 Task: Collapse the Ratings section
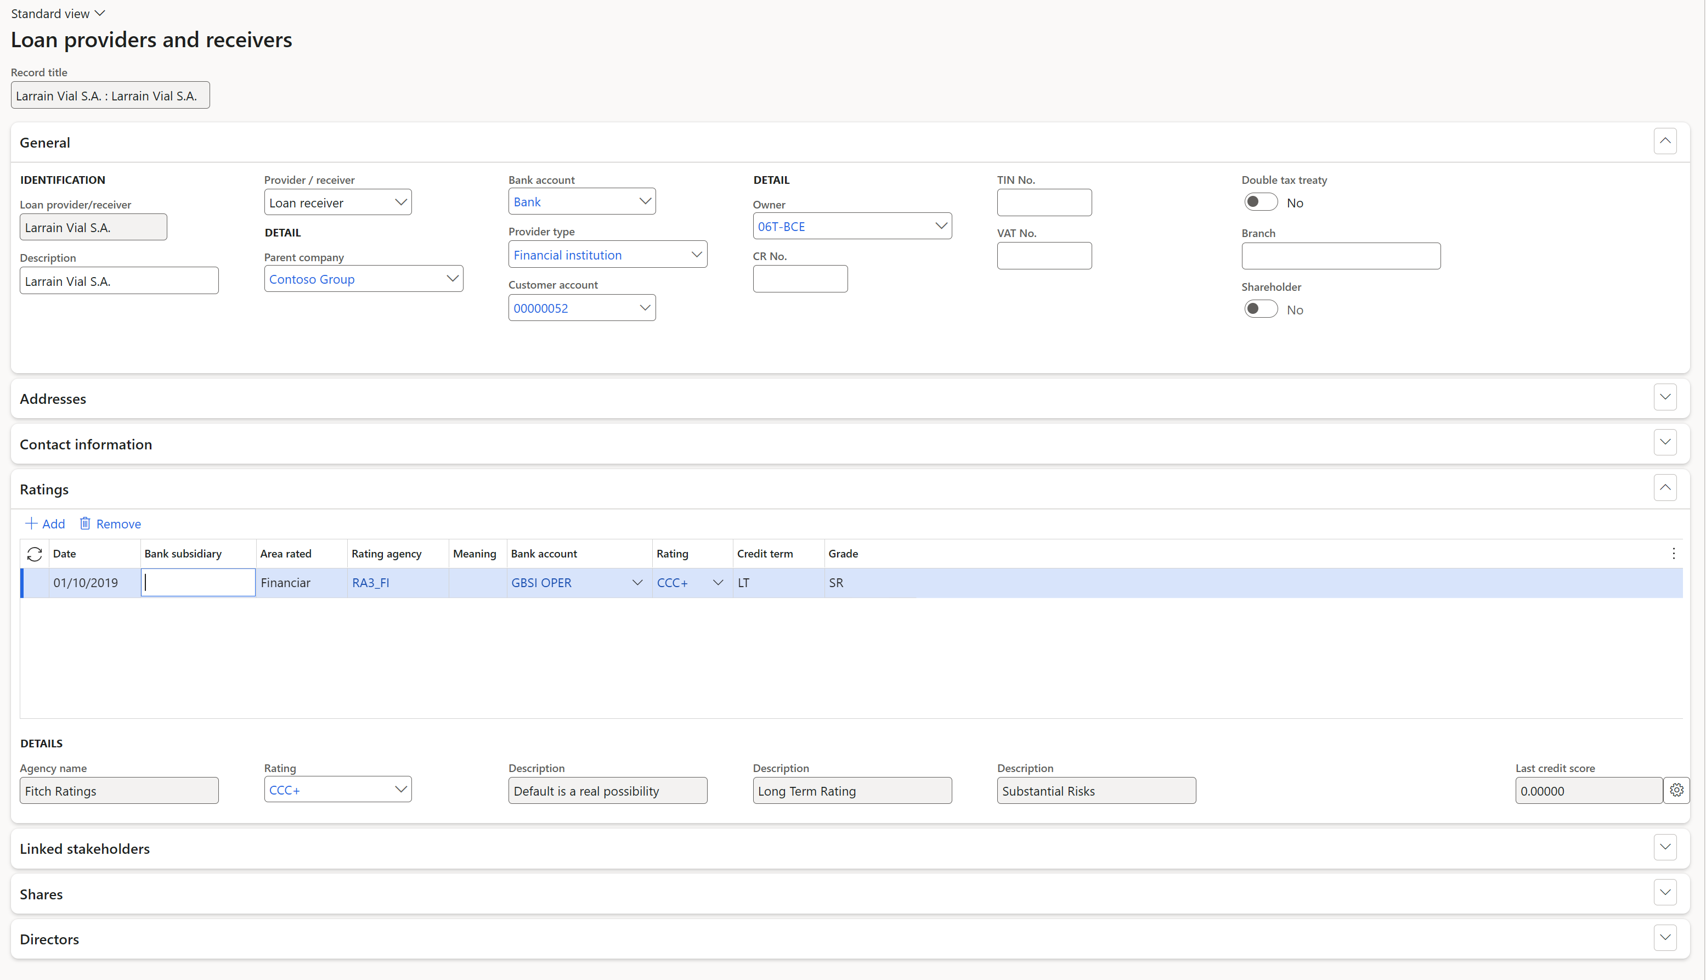1665,487
